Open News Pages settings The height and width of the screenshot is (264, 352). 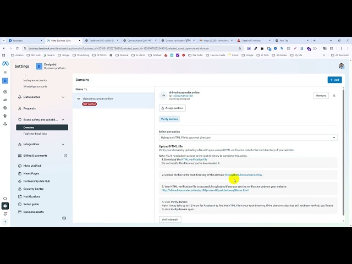pos(31,174)
